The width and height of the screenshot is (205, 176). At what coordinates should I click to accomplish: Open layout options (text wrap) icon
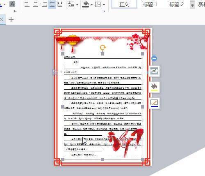click(154, 71)
